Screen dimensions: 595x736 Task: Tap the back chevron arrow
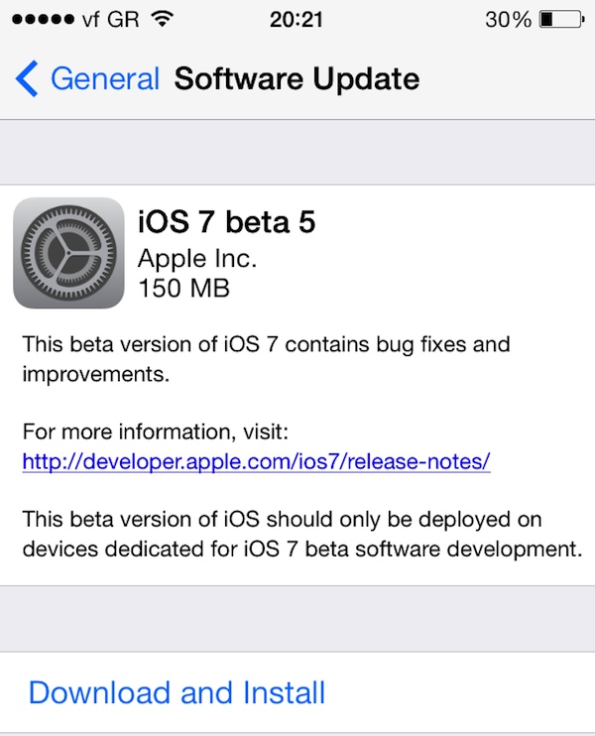point(27,78)
